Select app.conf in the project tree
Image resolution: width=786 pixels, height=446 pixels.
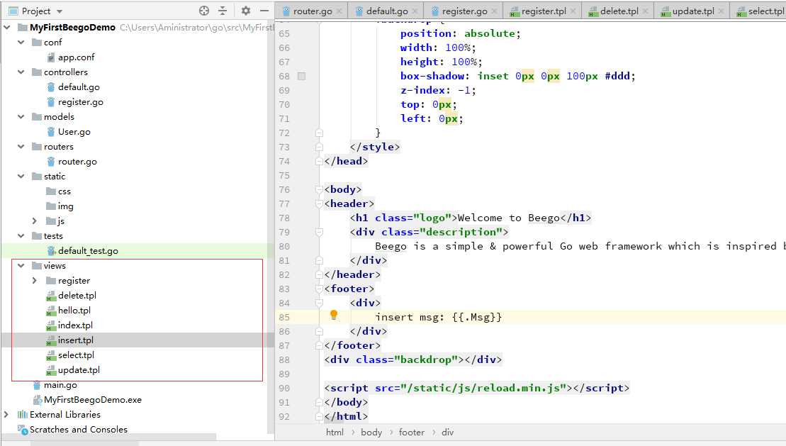(x=76, y=57)
